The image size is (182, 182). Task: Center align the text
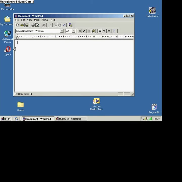[x=104, y=31]
